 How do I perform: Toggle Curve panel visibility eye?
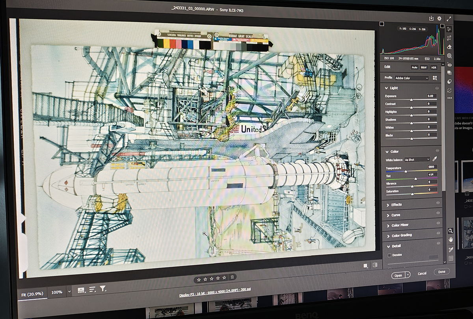pyautogui.click(x=438, y=213)
